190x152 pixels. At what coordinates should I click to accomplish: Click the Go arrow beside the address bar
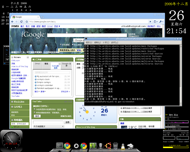(151, 22)
